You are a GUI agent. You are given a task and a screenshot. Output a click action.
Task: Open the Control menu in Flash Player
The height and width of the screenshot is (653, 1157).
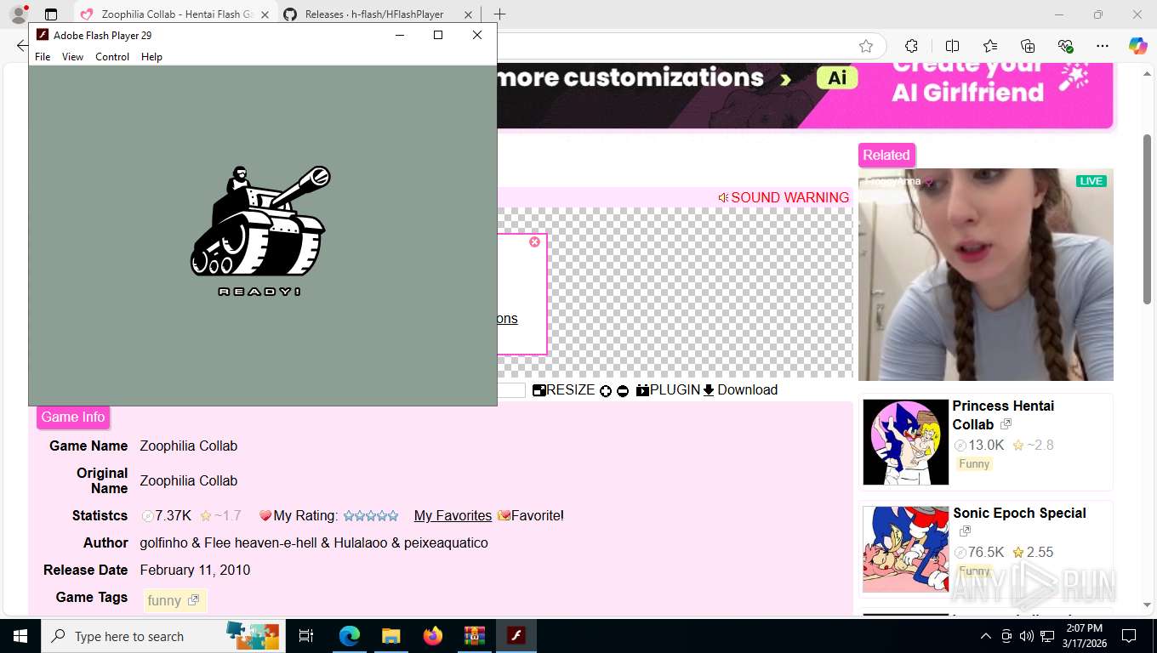tap(112, 57)
